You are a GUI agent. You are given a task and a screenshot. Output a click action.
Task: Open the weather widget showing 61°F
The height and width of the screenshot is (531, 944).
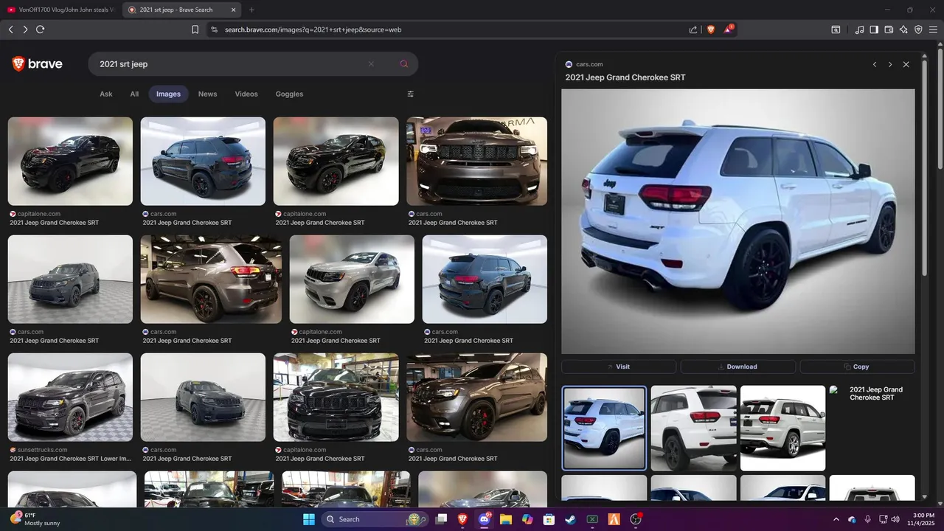[x=35, y=519]
